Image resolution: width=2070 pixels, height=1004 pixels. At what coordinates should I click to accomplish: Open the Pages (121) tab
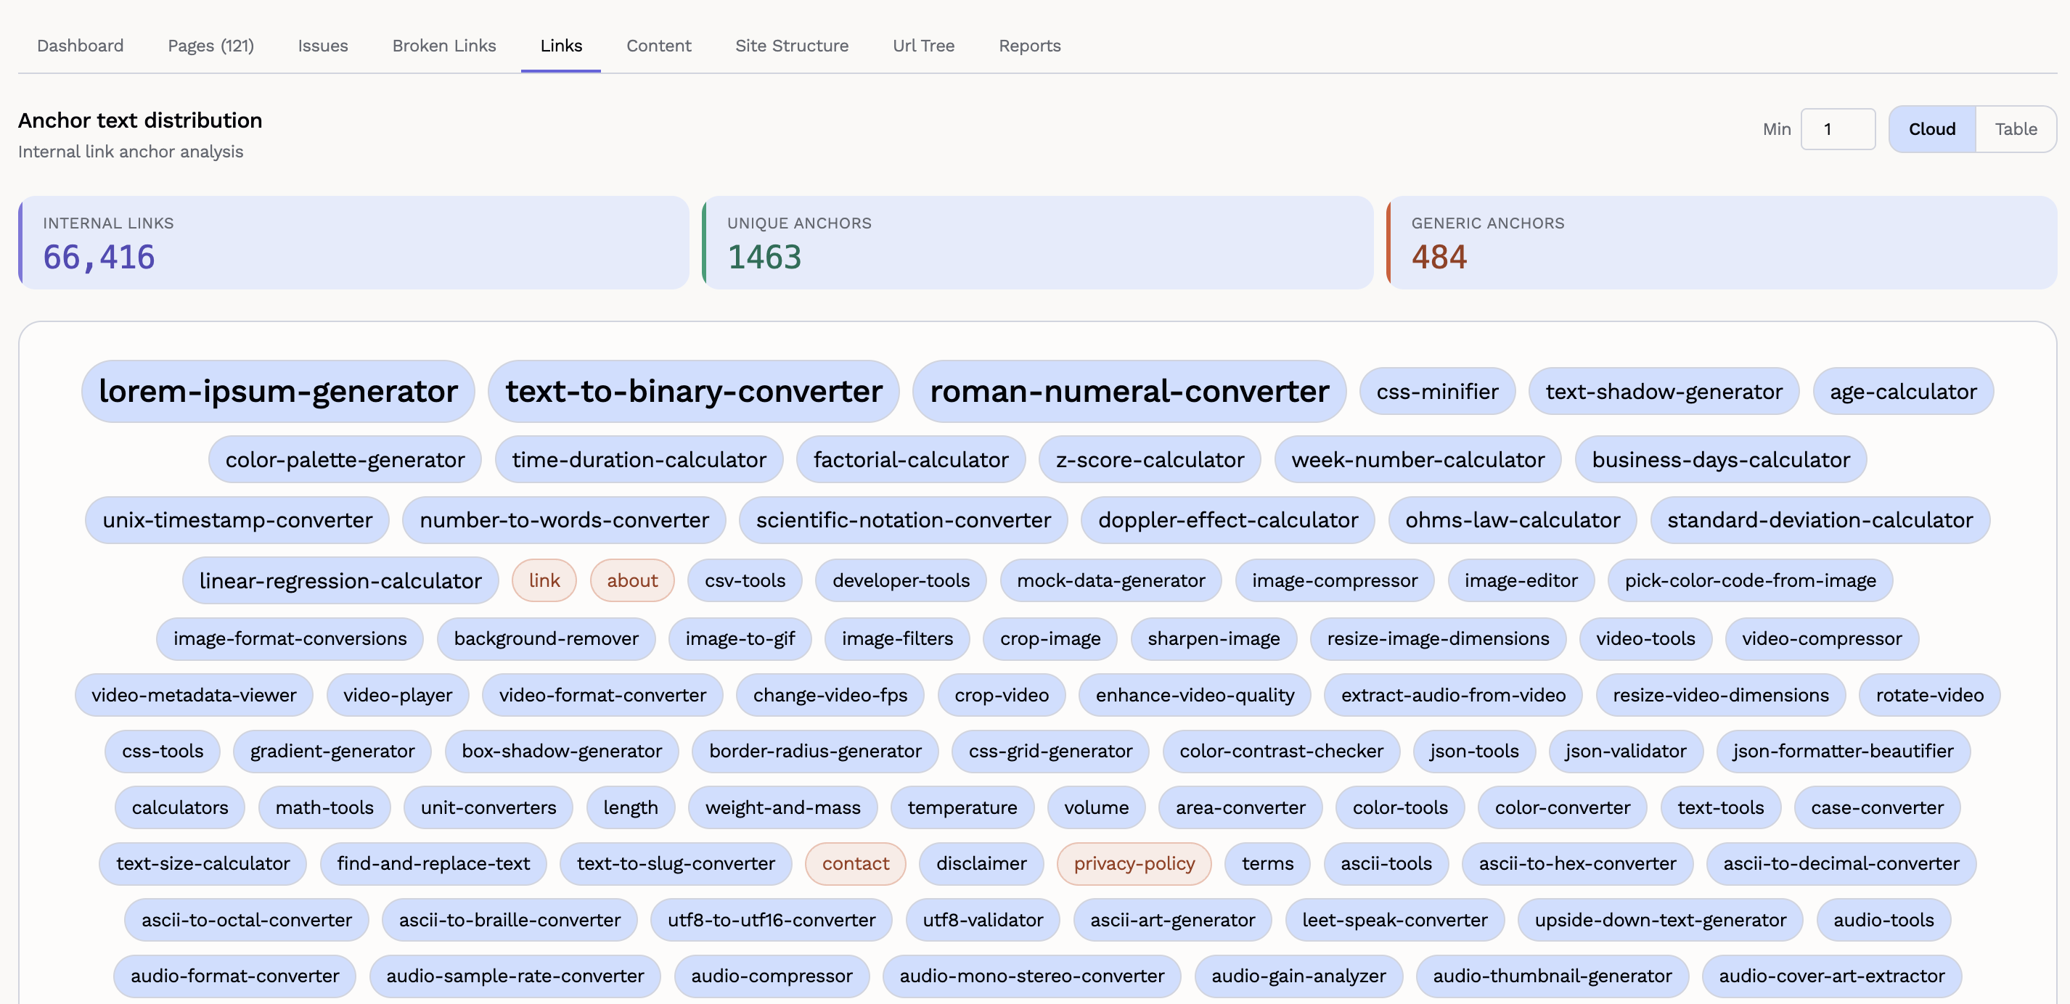[210, 46]
